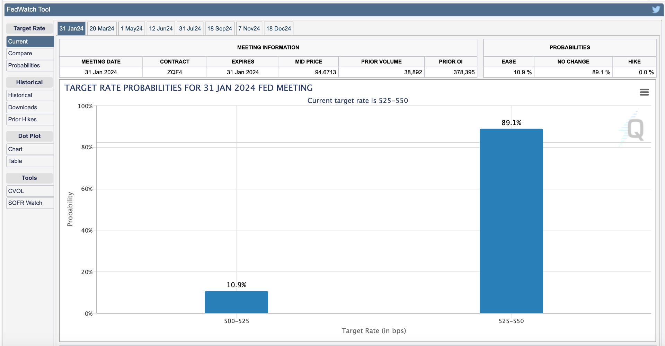Click the CONTRACT column header
Screen dimensions: 665x346
tap(175, 62)
